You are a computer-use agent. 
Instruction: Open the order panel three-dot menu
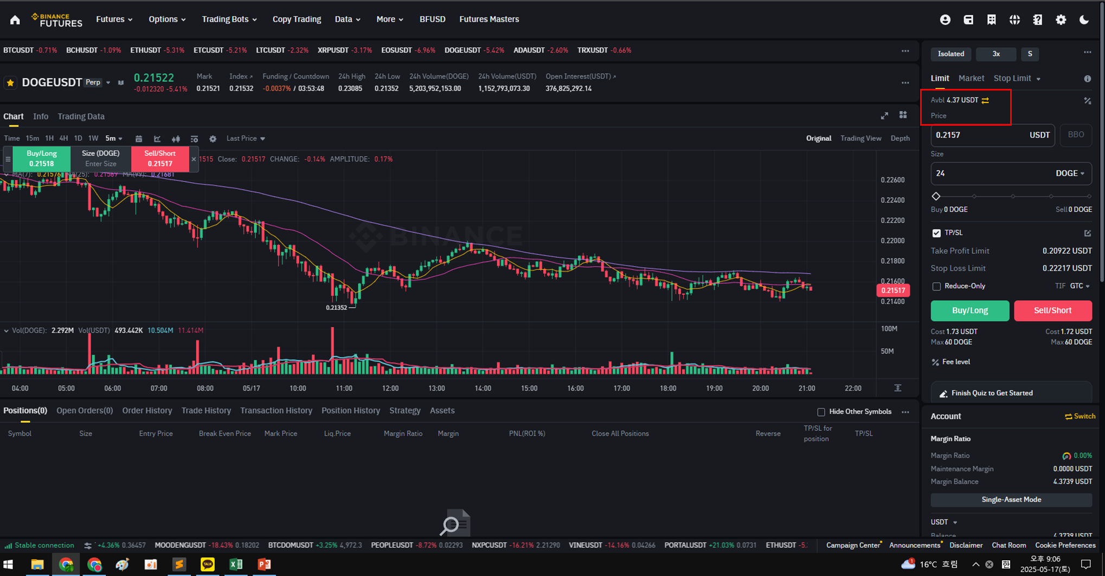coord(1087,52)
